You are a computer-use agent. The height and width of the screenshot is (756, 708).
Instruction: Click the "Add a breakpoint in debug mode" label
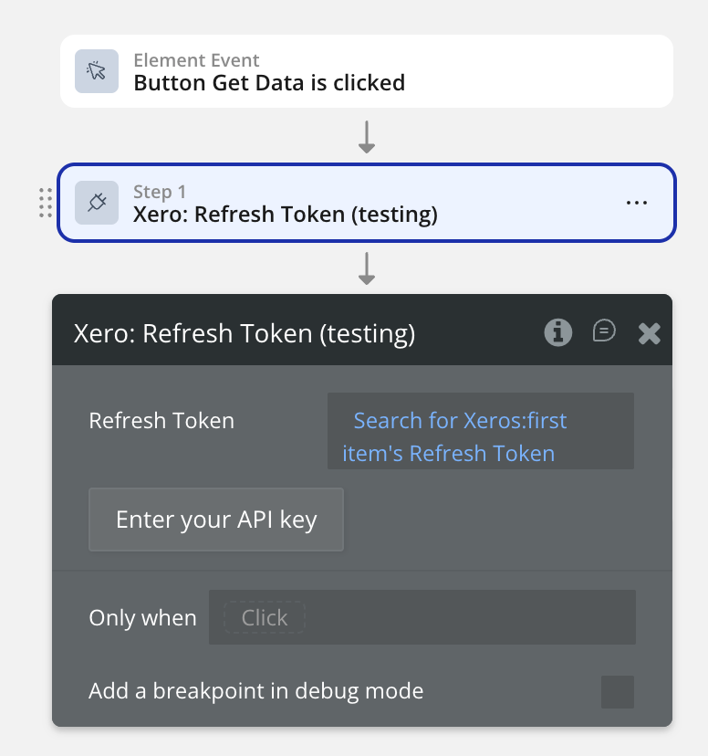pos(255,691)
